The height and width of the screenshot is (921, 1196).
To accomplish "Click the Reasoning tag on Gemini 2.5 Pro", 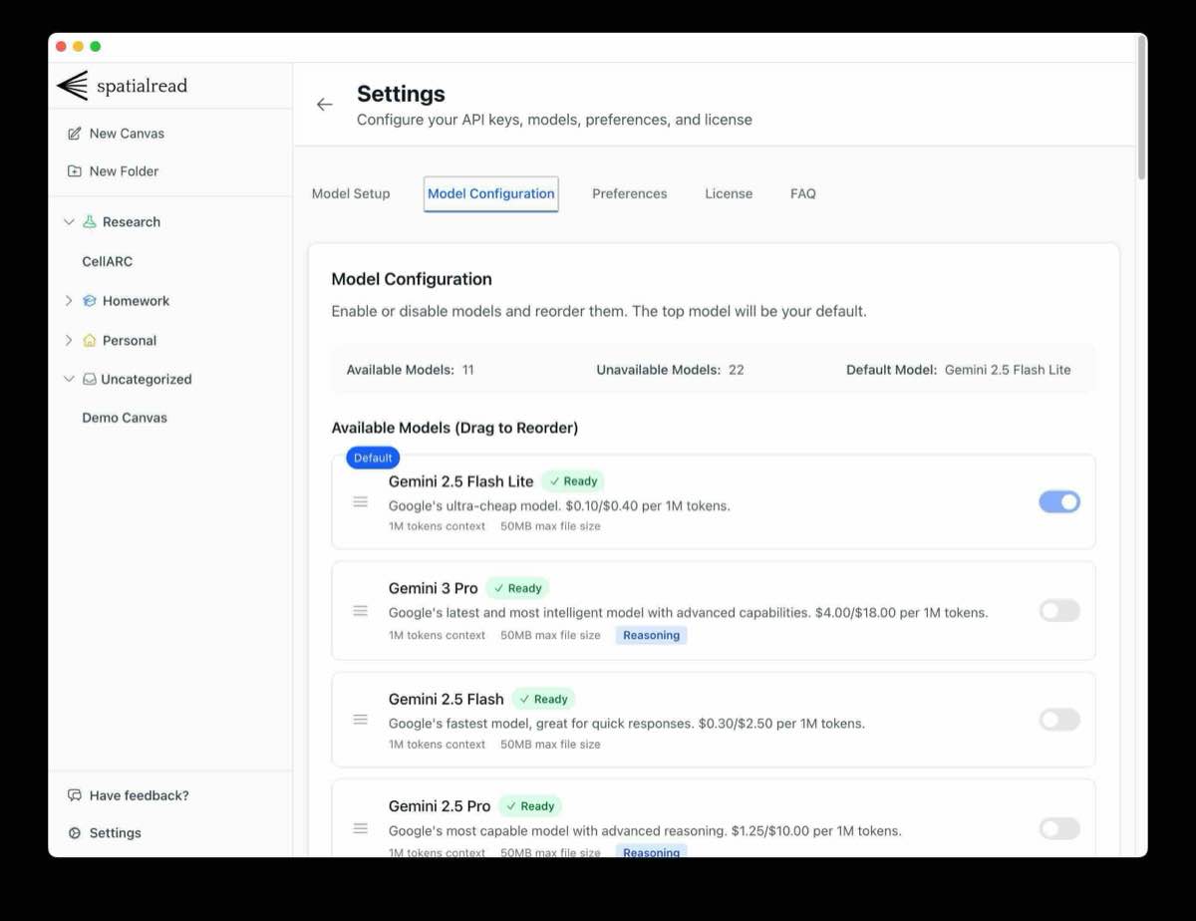I will [651, 852].
